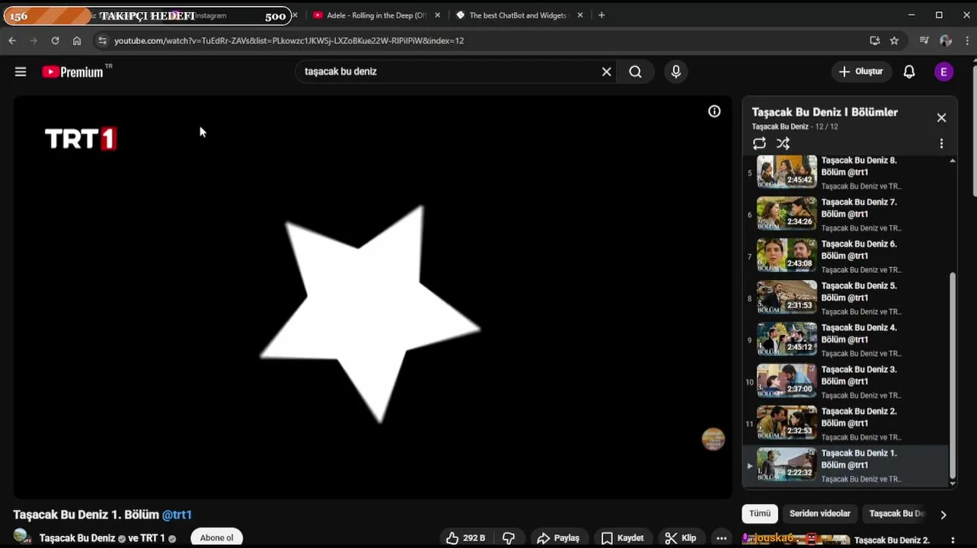Screen dimensions: 977x548
Task: Install app icon in address bar
Action: click(x=874, y=40)
